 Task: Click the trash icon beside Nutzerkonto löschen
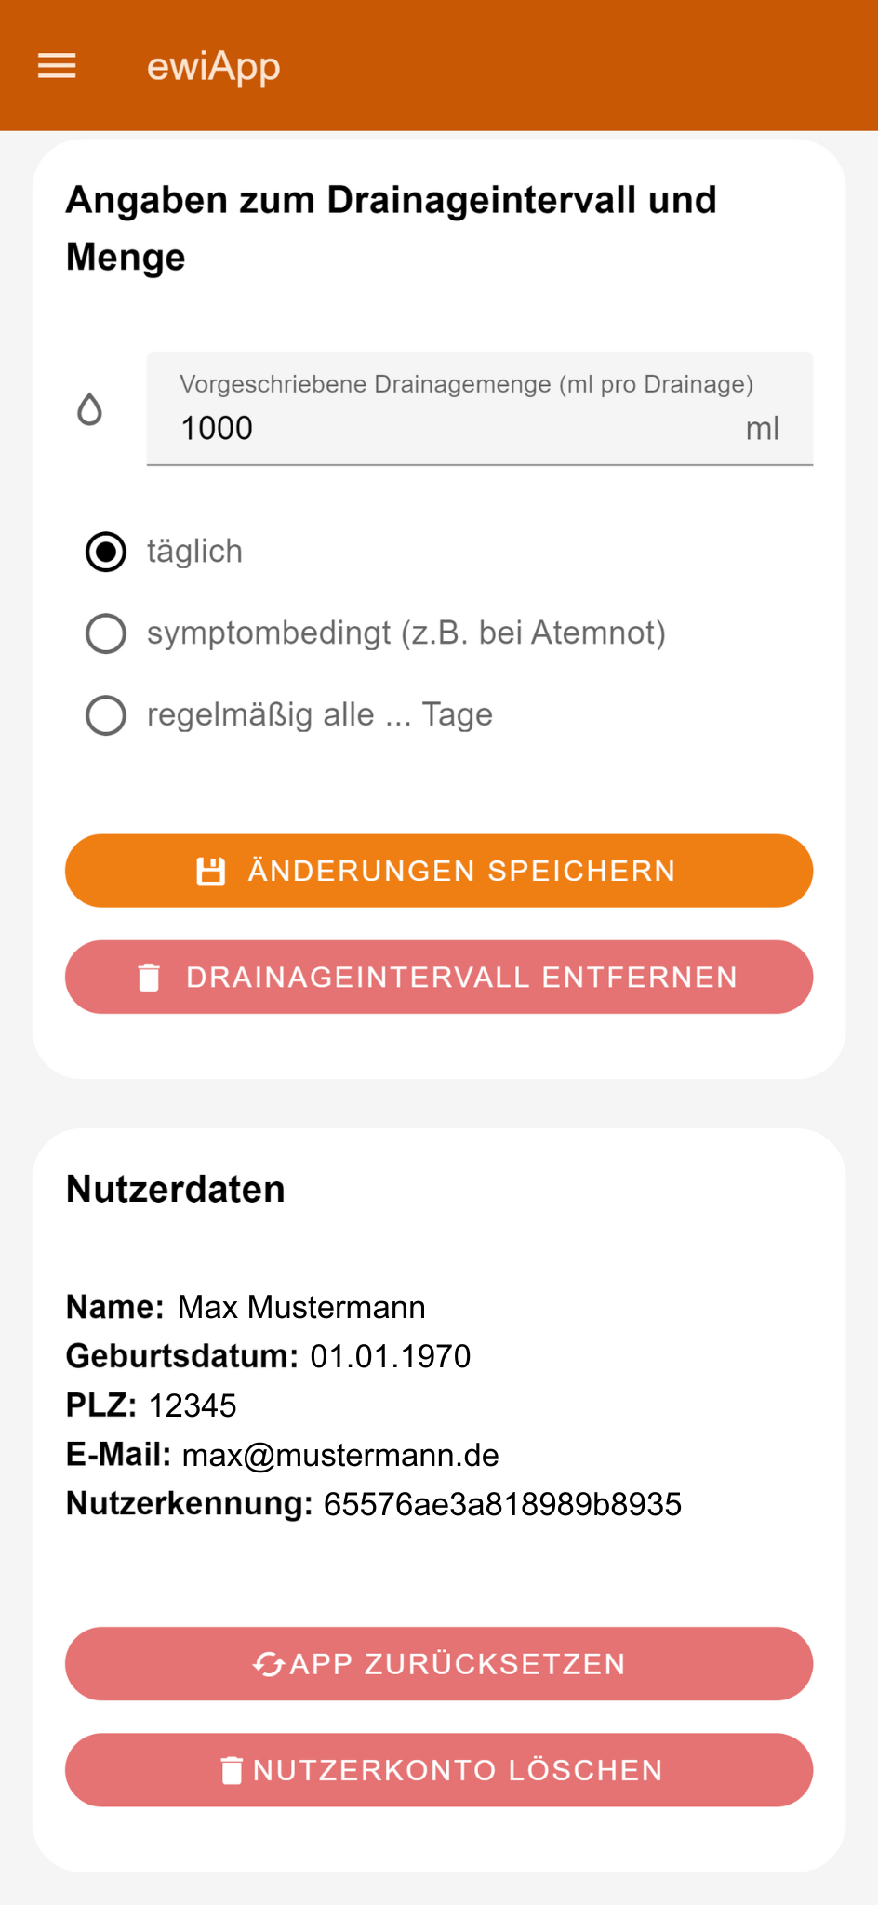coord(232,1770)
